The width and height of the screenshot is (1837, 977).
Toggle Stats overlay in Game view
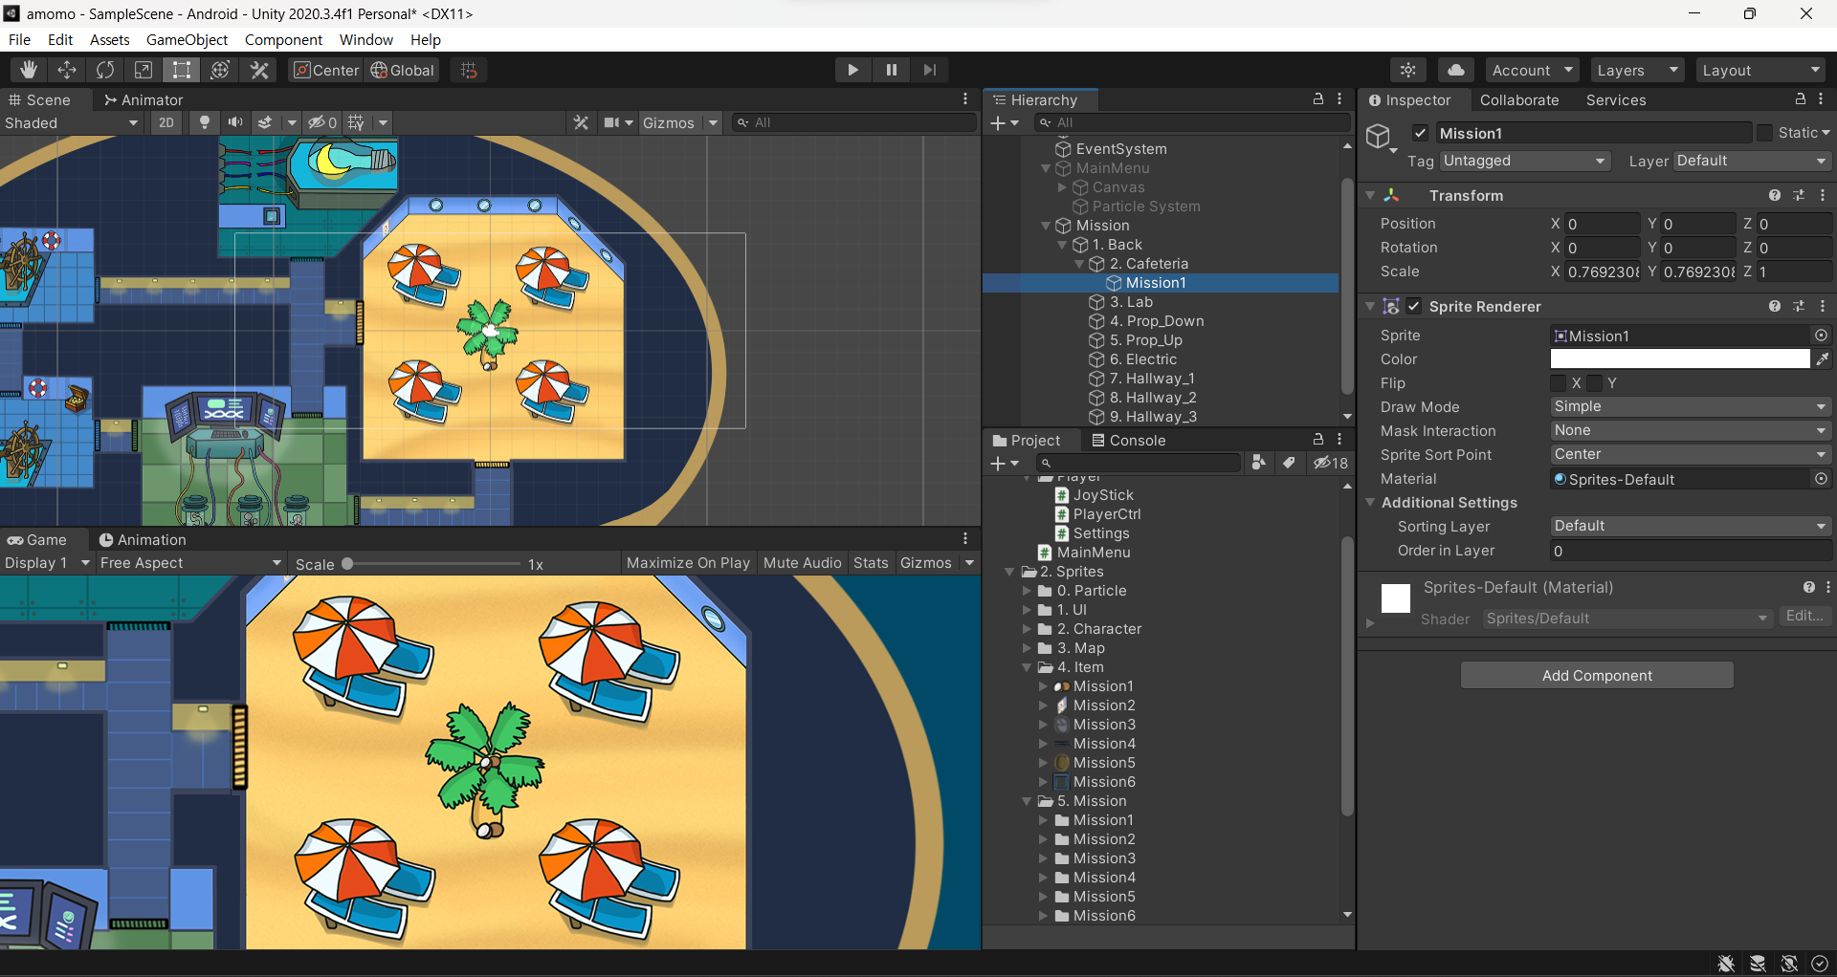pos(871,563)
